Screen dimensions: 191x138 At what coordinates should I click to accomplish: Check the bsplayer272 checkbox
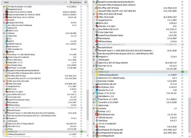coord(4,28)
